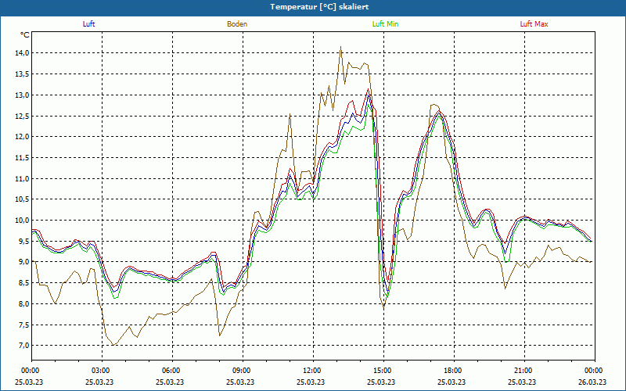
Task: Click the 21:00 time axis label
Action: pos(523,371)
